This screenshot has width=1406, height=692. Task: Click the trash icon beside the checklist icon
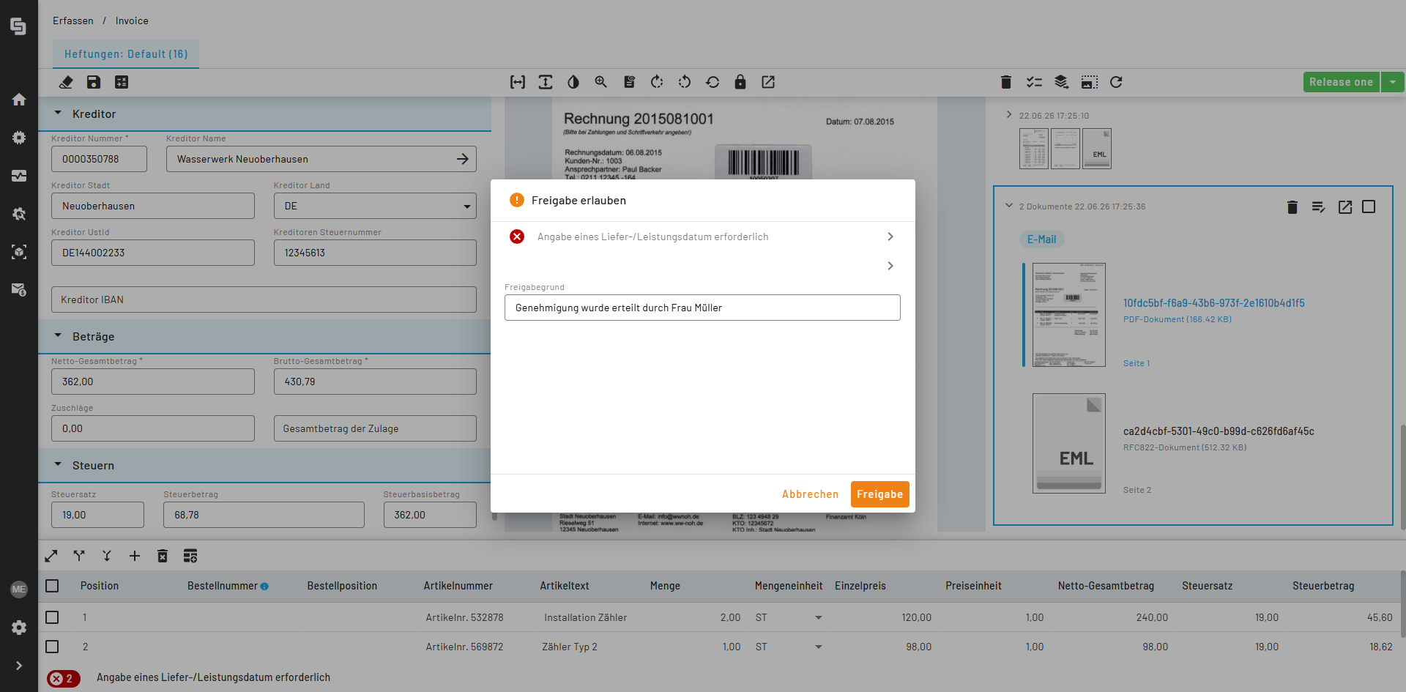coord(1006,82)
